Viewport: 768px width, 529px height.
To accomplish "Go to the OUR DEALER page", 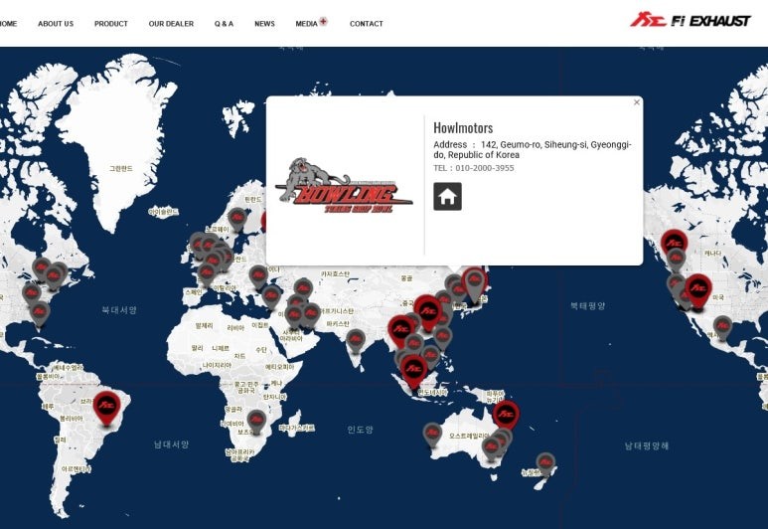I will (x=171, y=24).
